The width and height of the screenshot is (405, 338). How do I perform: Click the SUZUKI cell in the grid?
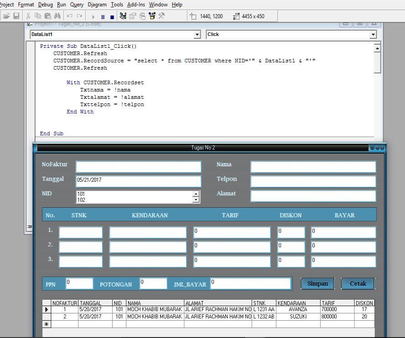[x=298, y=316]
